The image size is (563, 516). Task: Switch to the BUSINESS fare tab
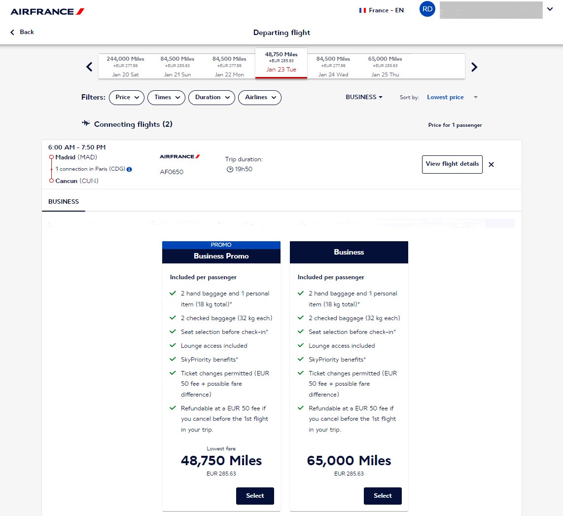[x=64, y=202]
